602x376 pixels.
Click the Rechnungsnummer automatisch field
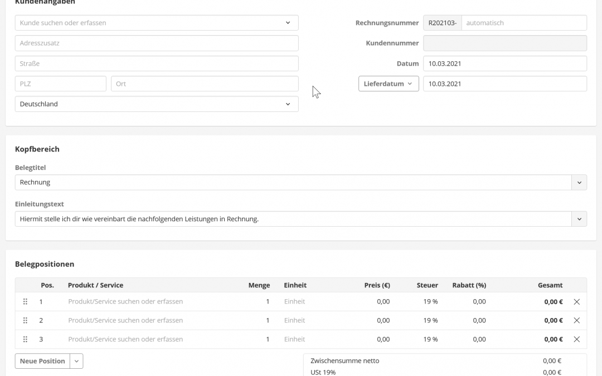click(x=523, y=23)
